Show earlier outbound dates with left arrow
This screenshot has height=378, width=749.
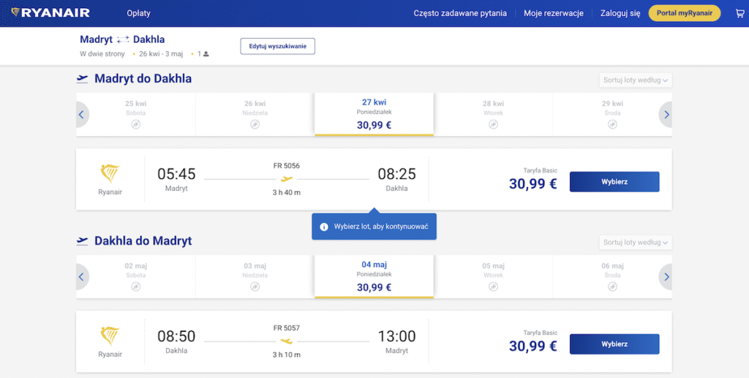coord(81,115)
